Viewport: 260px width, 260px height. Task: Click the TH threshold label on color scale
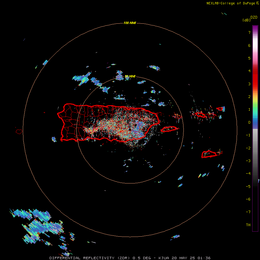248,225
